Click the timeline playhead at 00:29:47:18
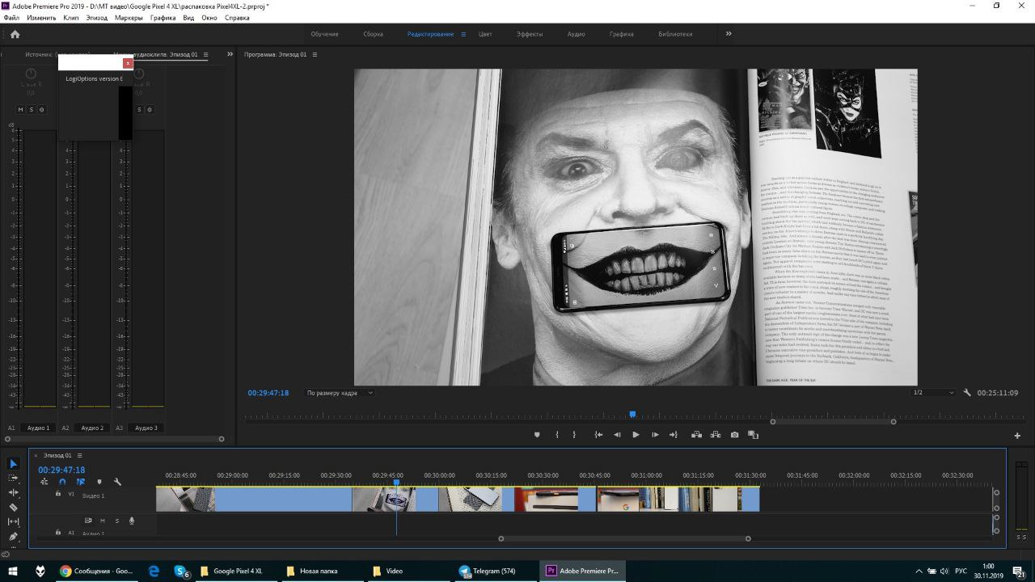The width and height of the screenshot is (1035, 582). pos(396,483)
